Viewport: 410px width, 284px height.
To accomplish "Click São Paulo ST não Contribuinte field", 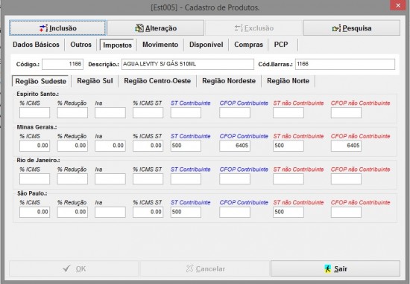I will [288, 212].
